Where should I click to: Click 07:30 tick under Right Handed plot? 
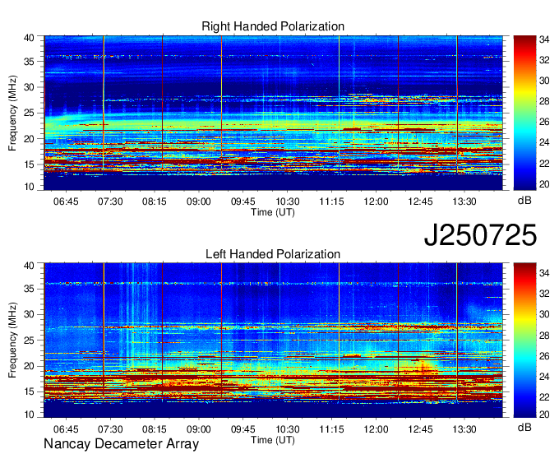110,202
